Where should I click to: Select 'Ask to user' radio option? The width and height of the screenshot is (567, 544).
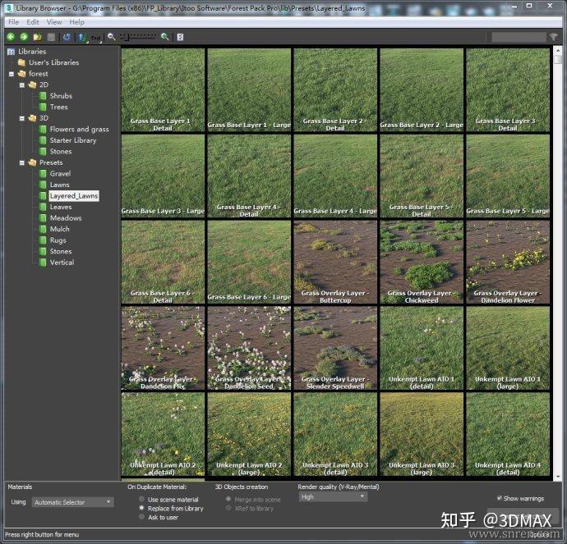tap(142, 517)
